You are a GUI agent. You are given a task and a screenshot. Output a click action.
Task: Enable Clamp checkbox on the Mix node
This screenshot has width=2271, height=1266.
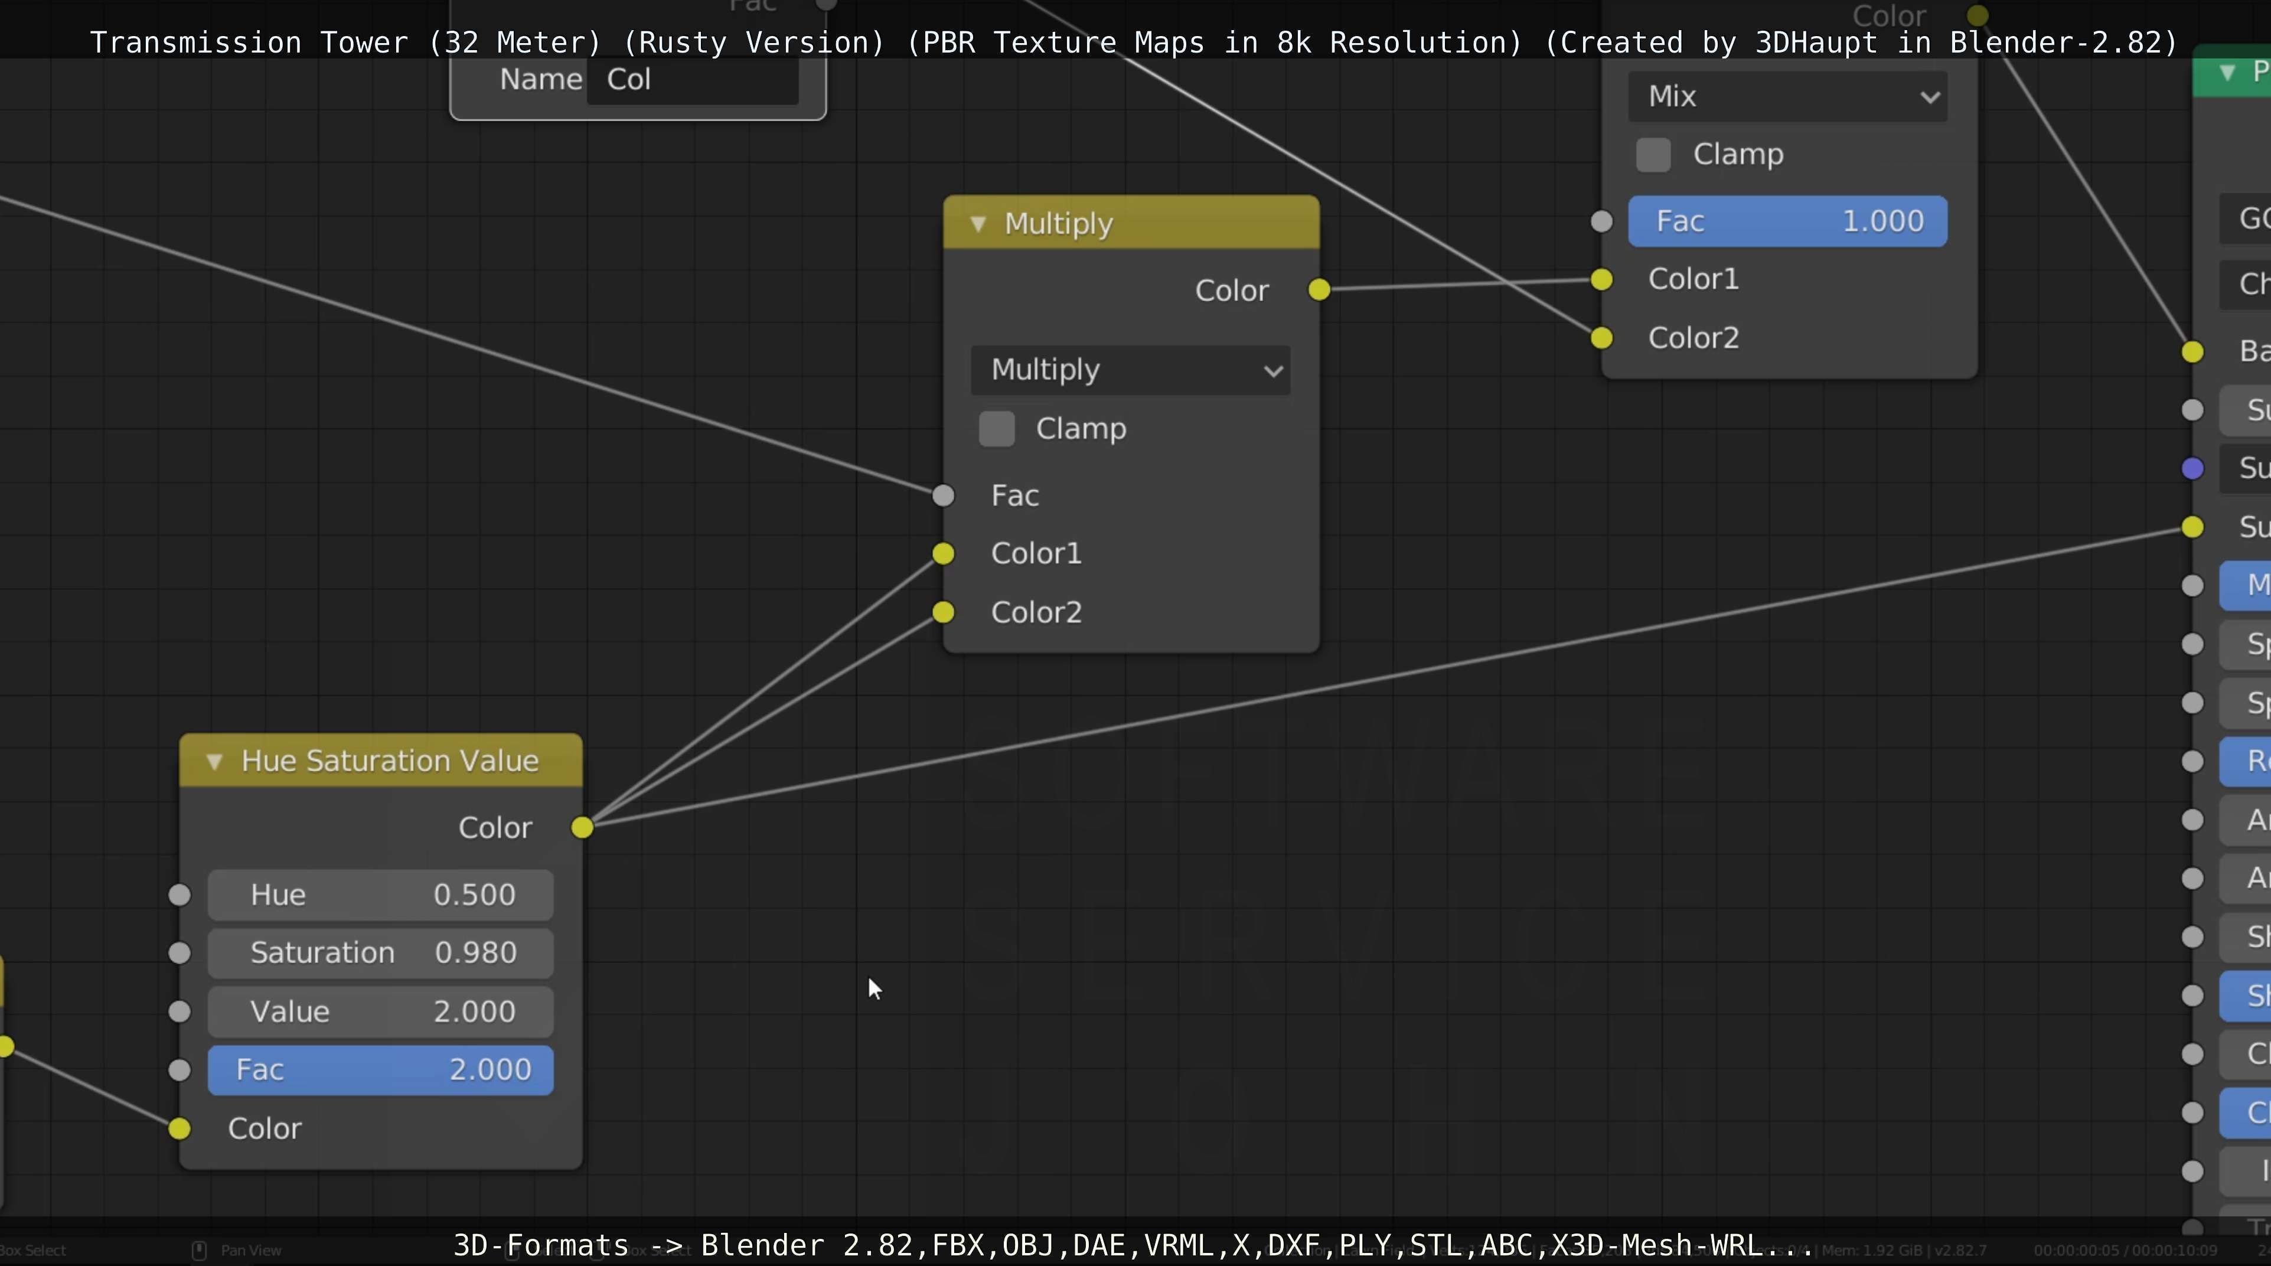tap(1653, 154)
